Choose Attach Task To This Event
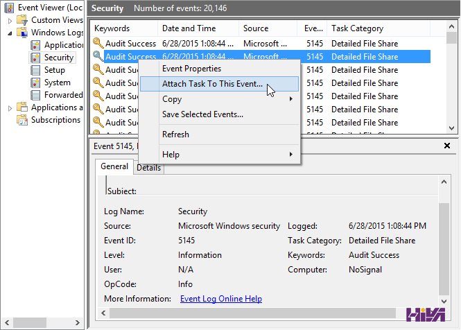The height and width of the screenshot is (330, 461). 212,84
